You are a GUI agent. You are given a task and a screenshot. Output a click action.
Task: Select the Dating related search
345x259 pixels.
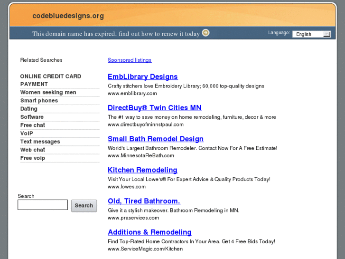point(29,109)
